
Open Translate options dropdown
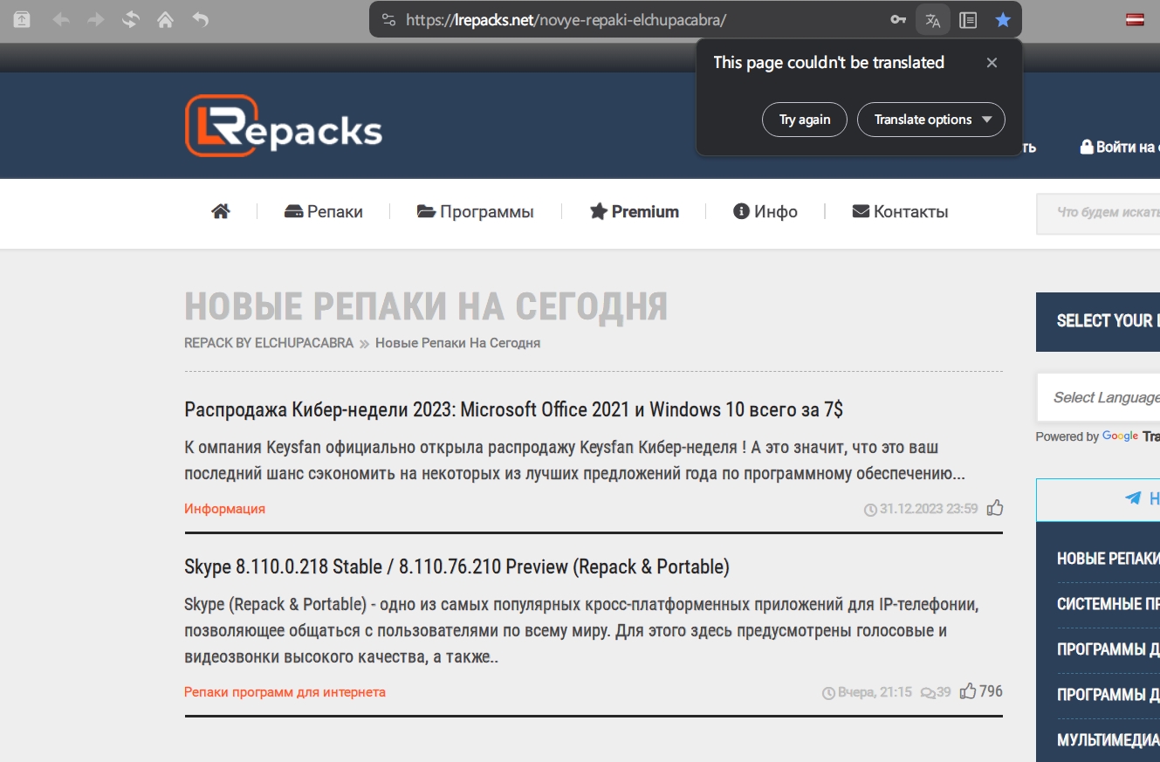931,120
